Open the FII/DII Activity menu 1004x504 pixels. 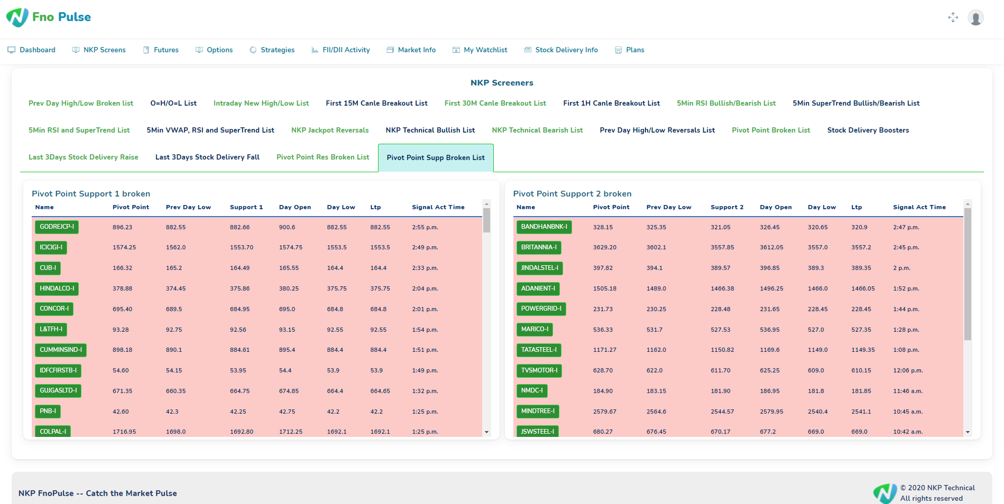click(346, 50)
